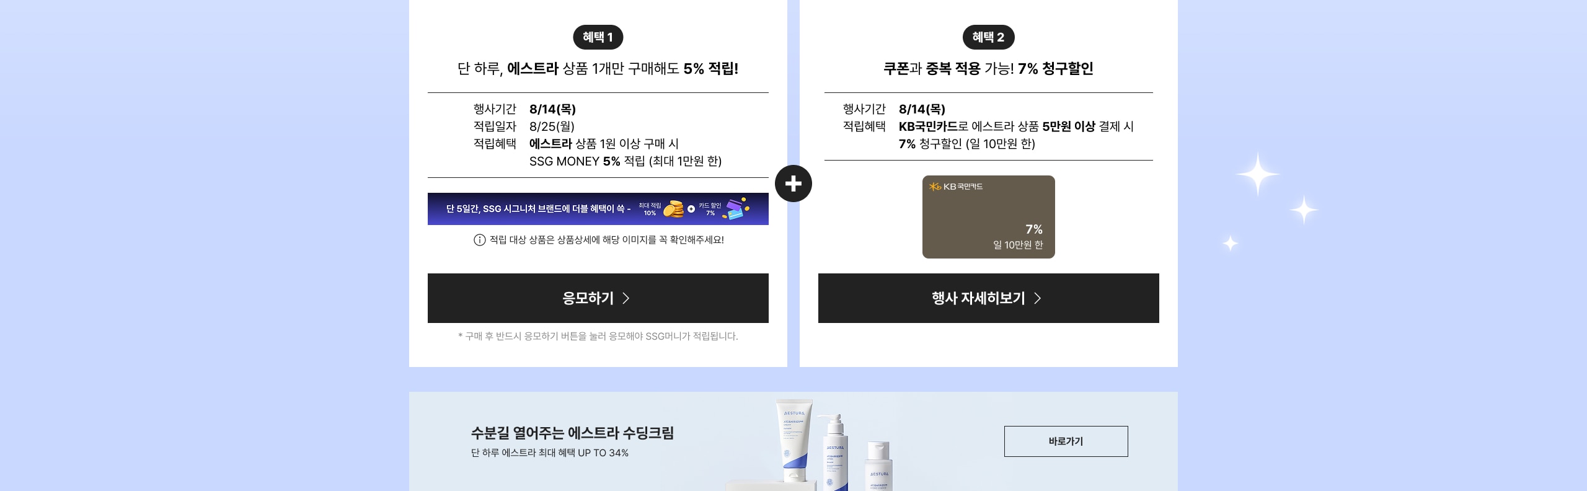Image resolution: width=1587 pixels, height=491 pixels.
Task: Click the 7% text on KB card
Action: click(1033, 229)
